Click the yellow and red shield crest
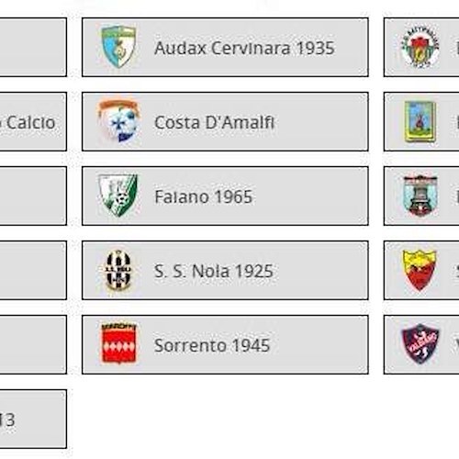The width and height of the screenshot is (459, 459). pos(420,270)
